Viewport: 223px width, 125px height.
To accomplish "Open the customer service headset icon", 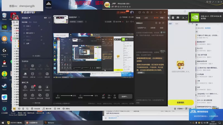I will tap(144, 12).
